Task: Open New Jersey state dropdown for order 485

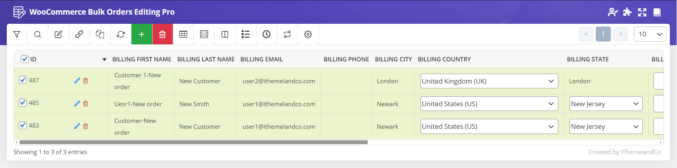Action: 605,104
